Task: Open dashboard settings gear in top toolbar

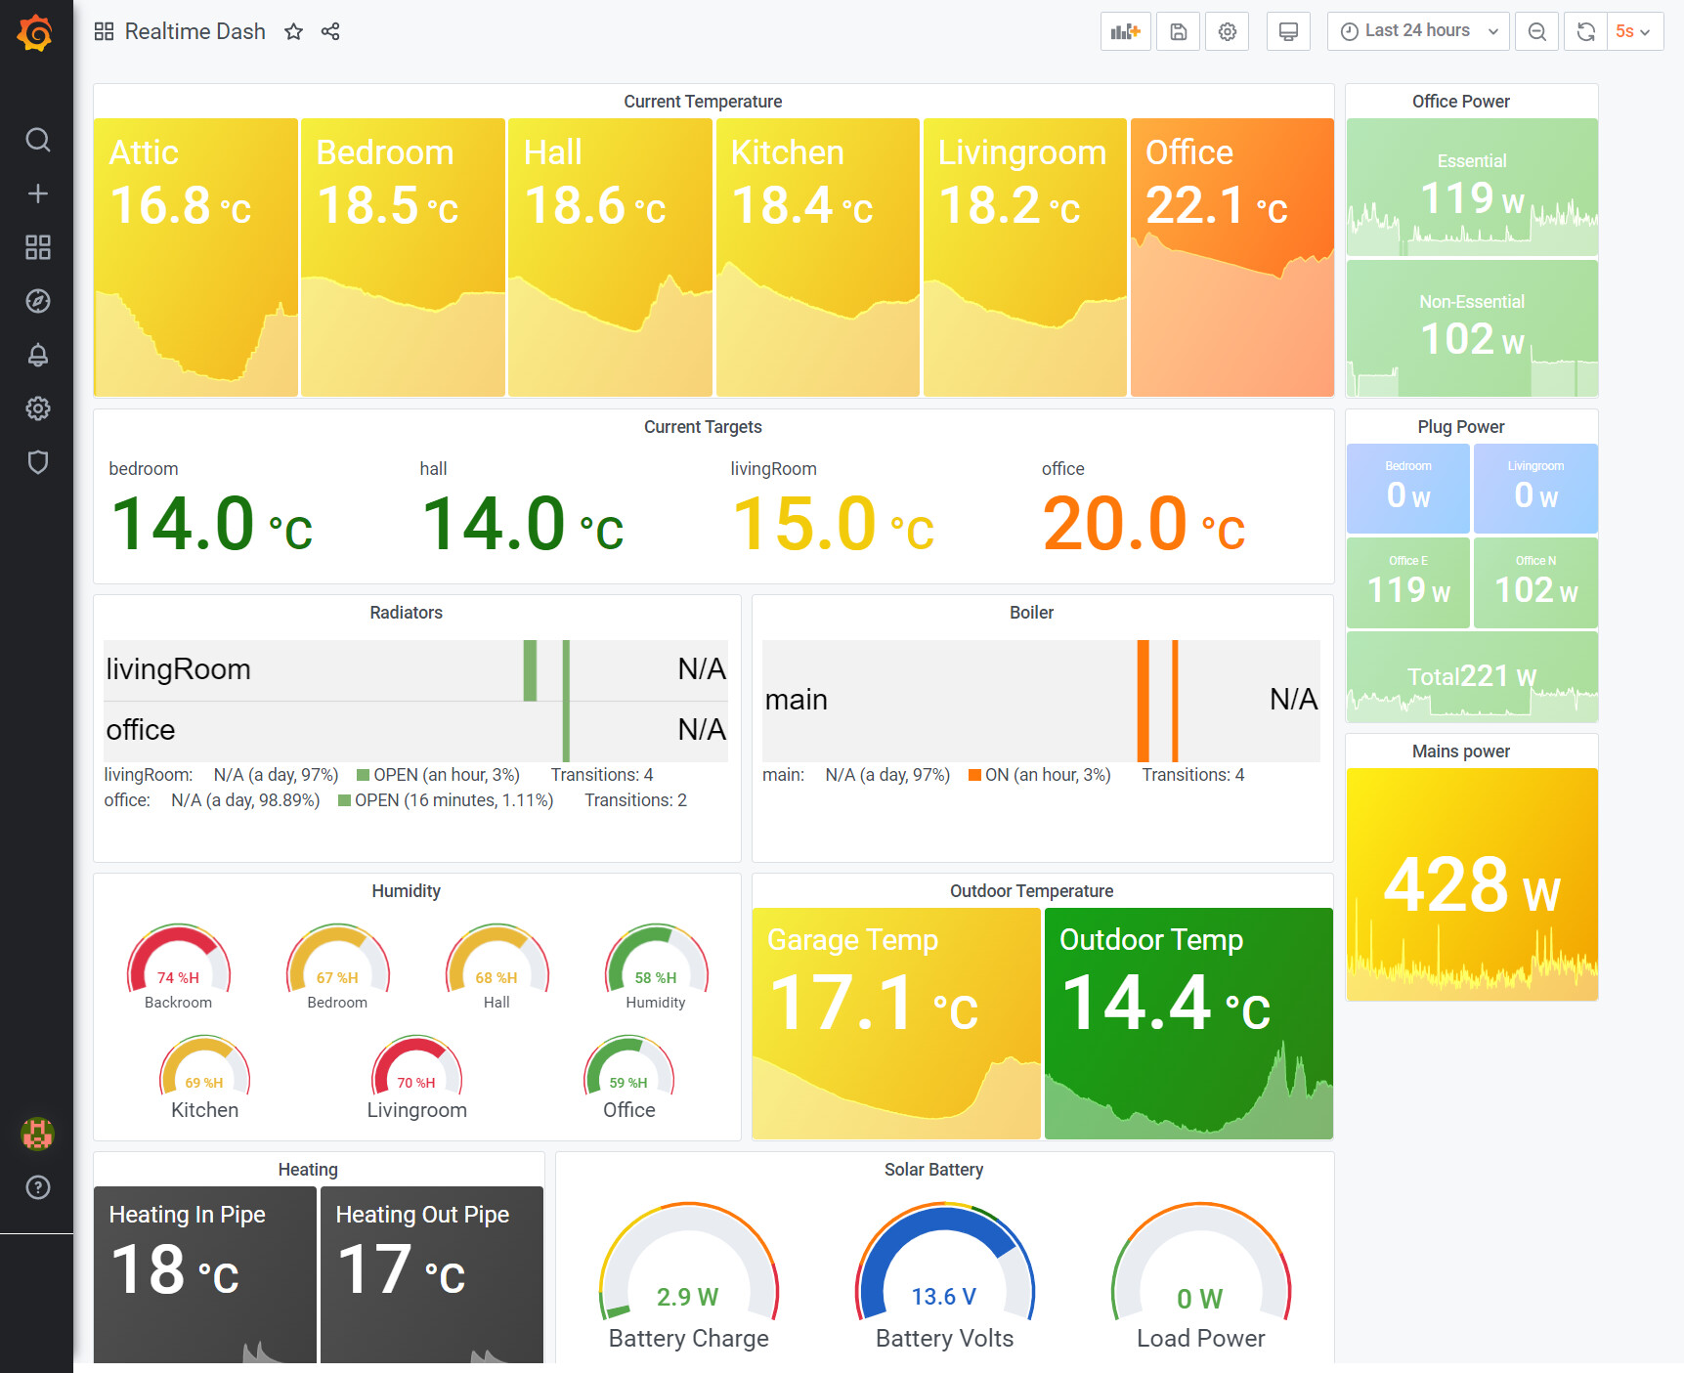Action: 1228,30
